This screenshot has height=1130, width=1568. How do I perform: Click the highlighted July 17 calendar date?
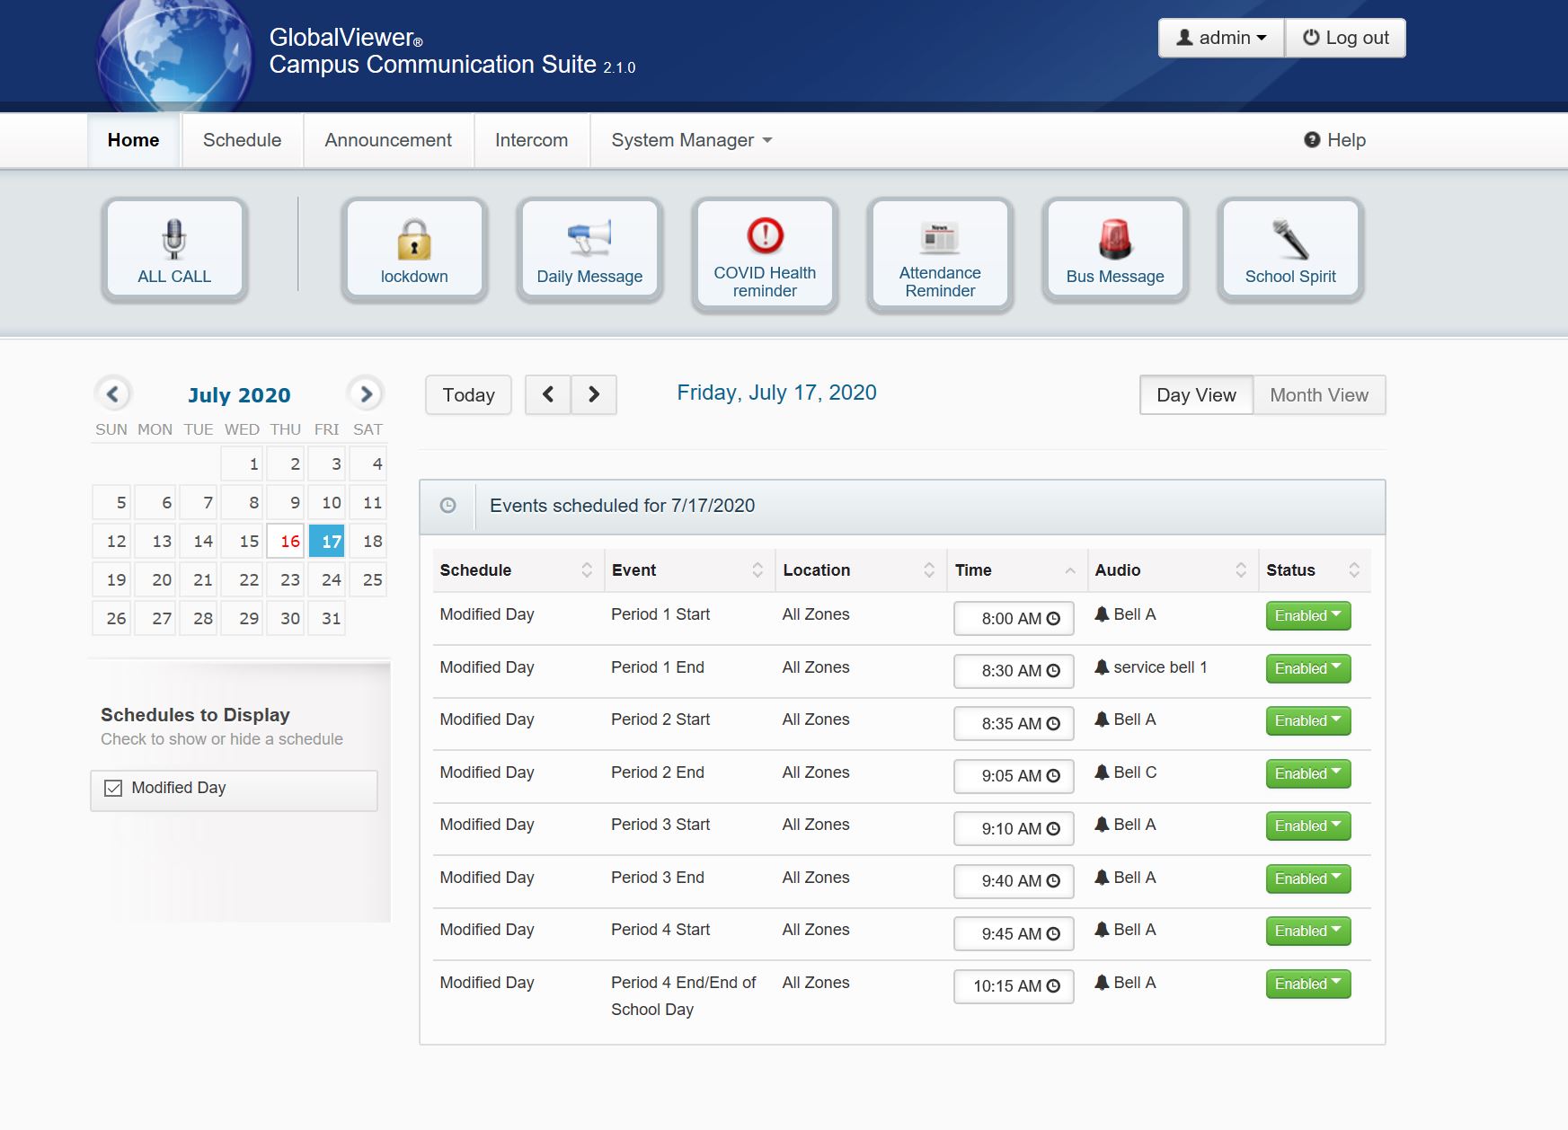[327, 541]
